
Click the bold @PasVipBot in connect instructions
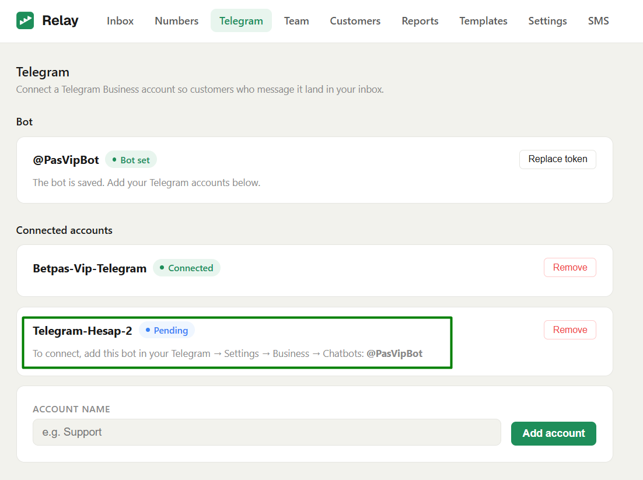point(394,353)
